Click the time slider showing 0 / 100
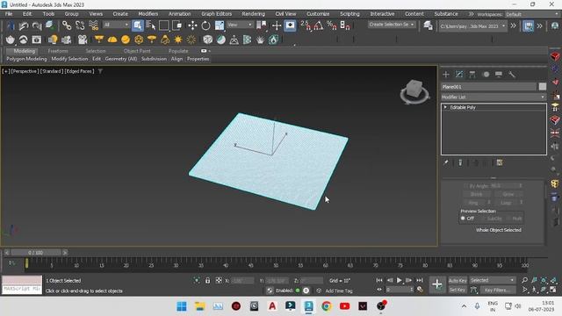The height and width of the screenshot is (316, 562). pos(35,253)
